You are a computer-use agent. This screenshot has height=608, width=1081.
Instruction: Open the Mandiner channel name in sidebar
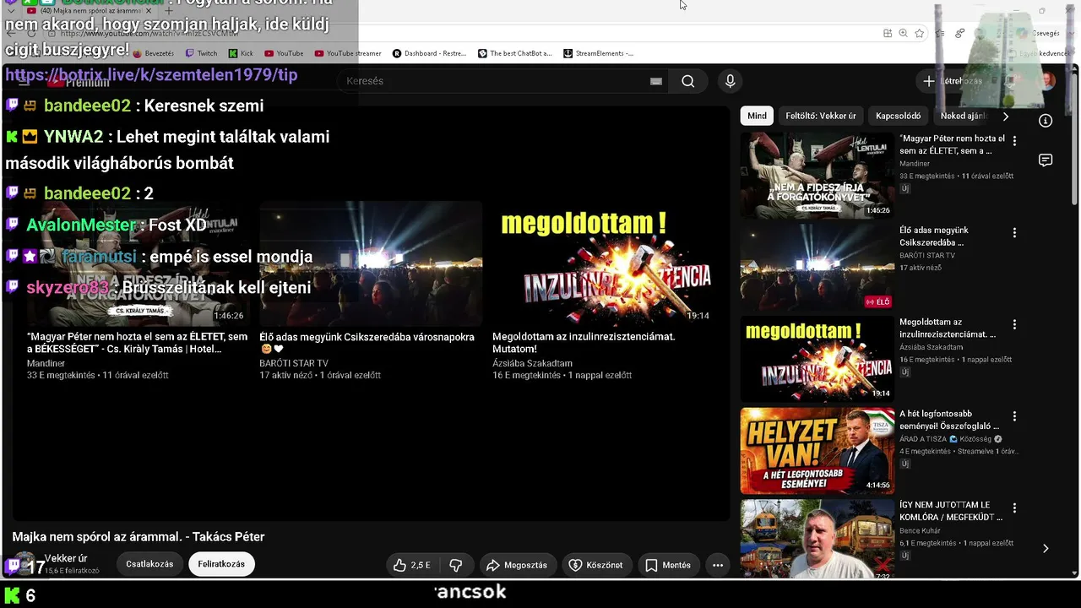point(915,164)
